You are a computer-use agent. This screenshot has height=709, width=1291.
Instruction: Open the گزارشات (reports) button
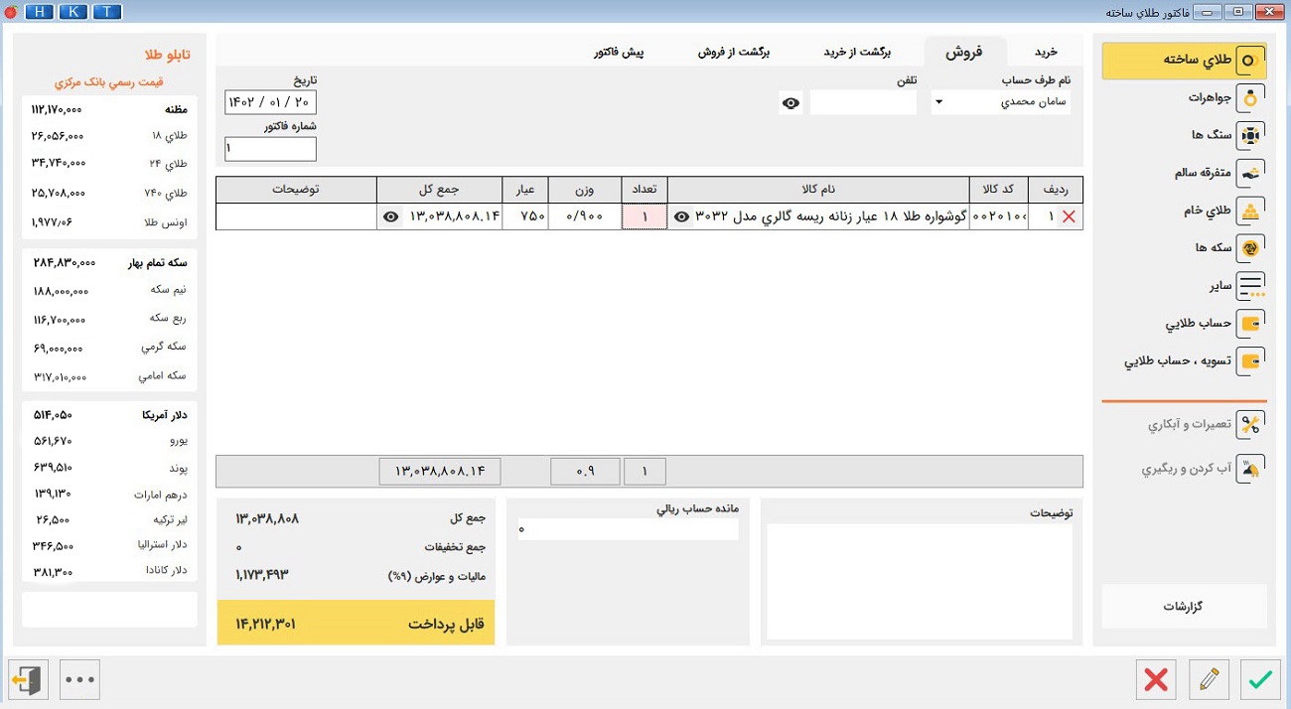click(1184, 607)
